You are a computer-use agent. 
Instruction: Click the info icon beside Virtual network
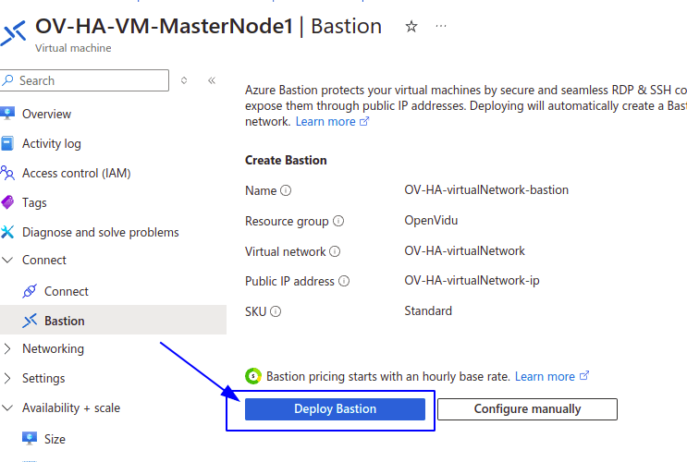click(335, 251)
